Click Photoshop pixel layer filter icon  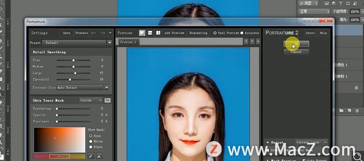pos(326,3)
